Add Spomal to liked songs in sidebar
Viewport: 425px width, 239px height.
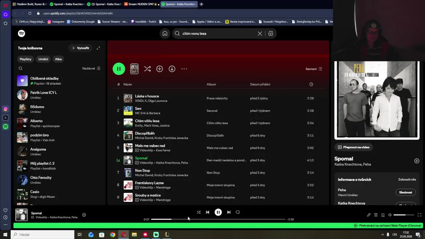tap(417, 161)
